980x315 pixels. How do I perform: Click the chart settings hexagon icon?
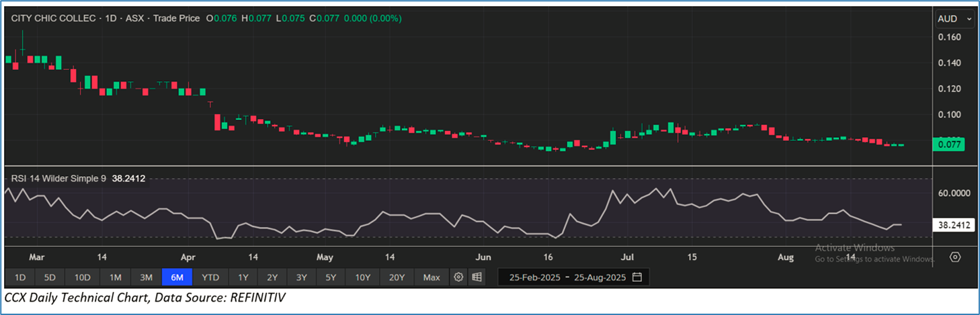pyautogui.click(x=955, y=257)
